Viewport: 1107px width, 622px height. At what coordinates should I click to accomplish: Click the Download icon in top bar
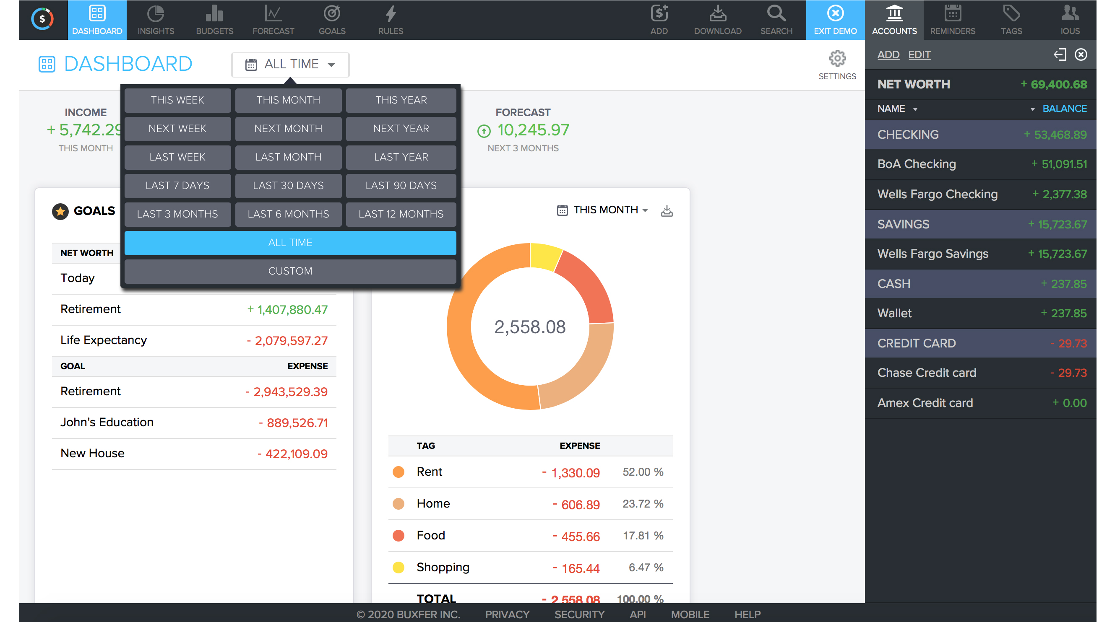[718, 14]
